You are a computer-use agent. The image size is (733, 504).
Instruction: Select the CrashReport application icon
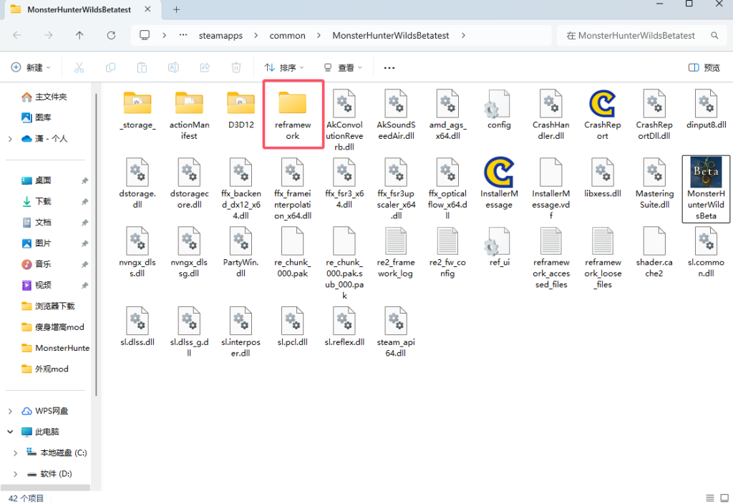click(602, 103)
